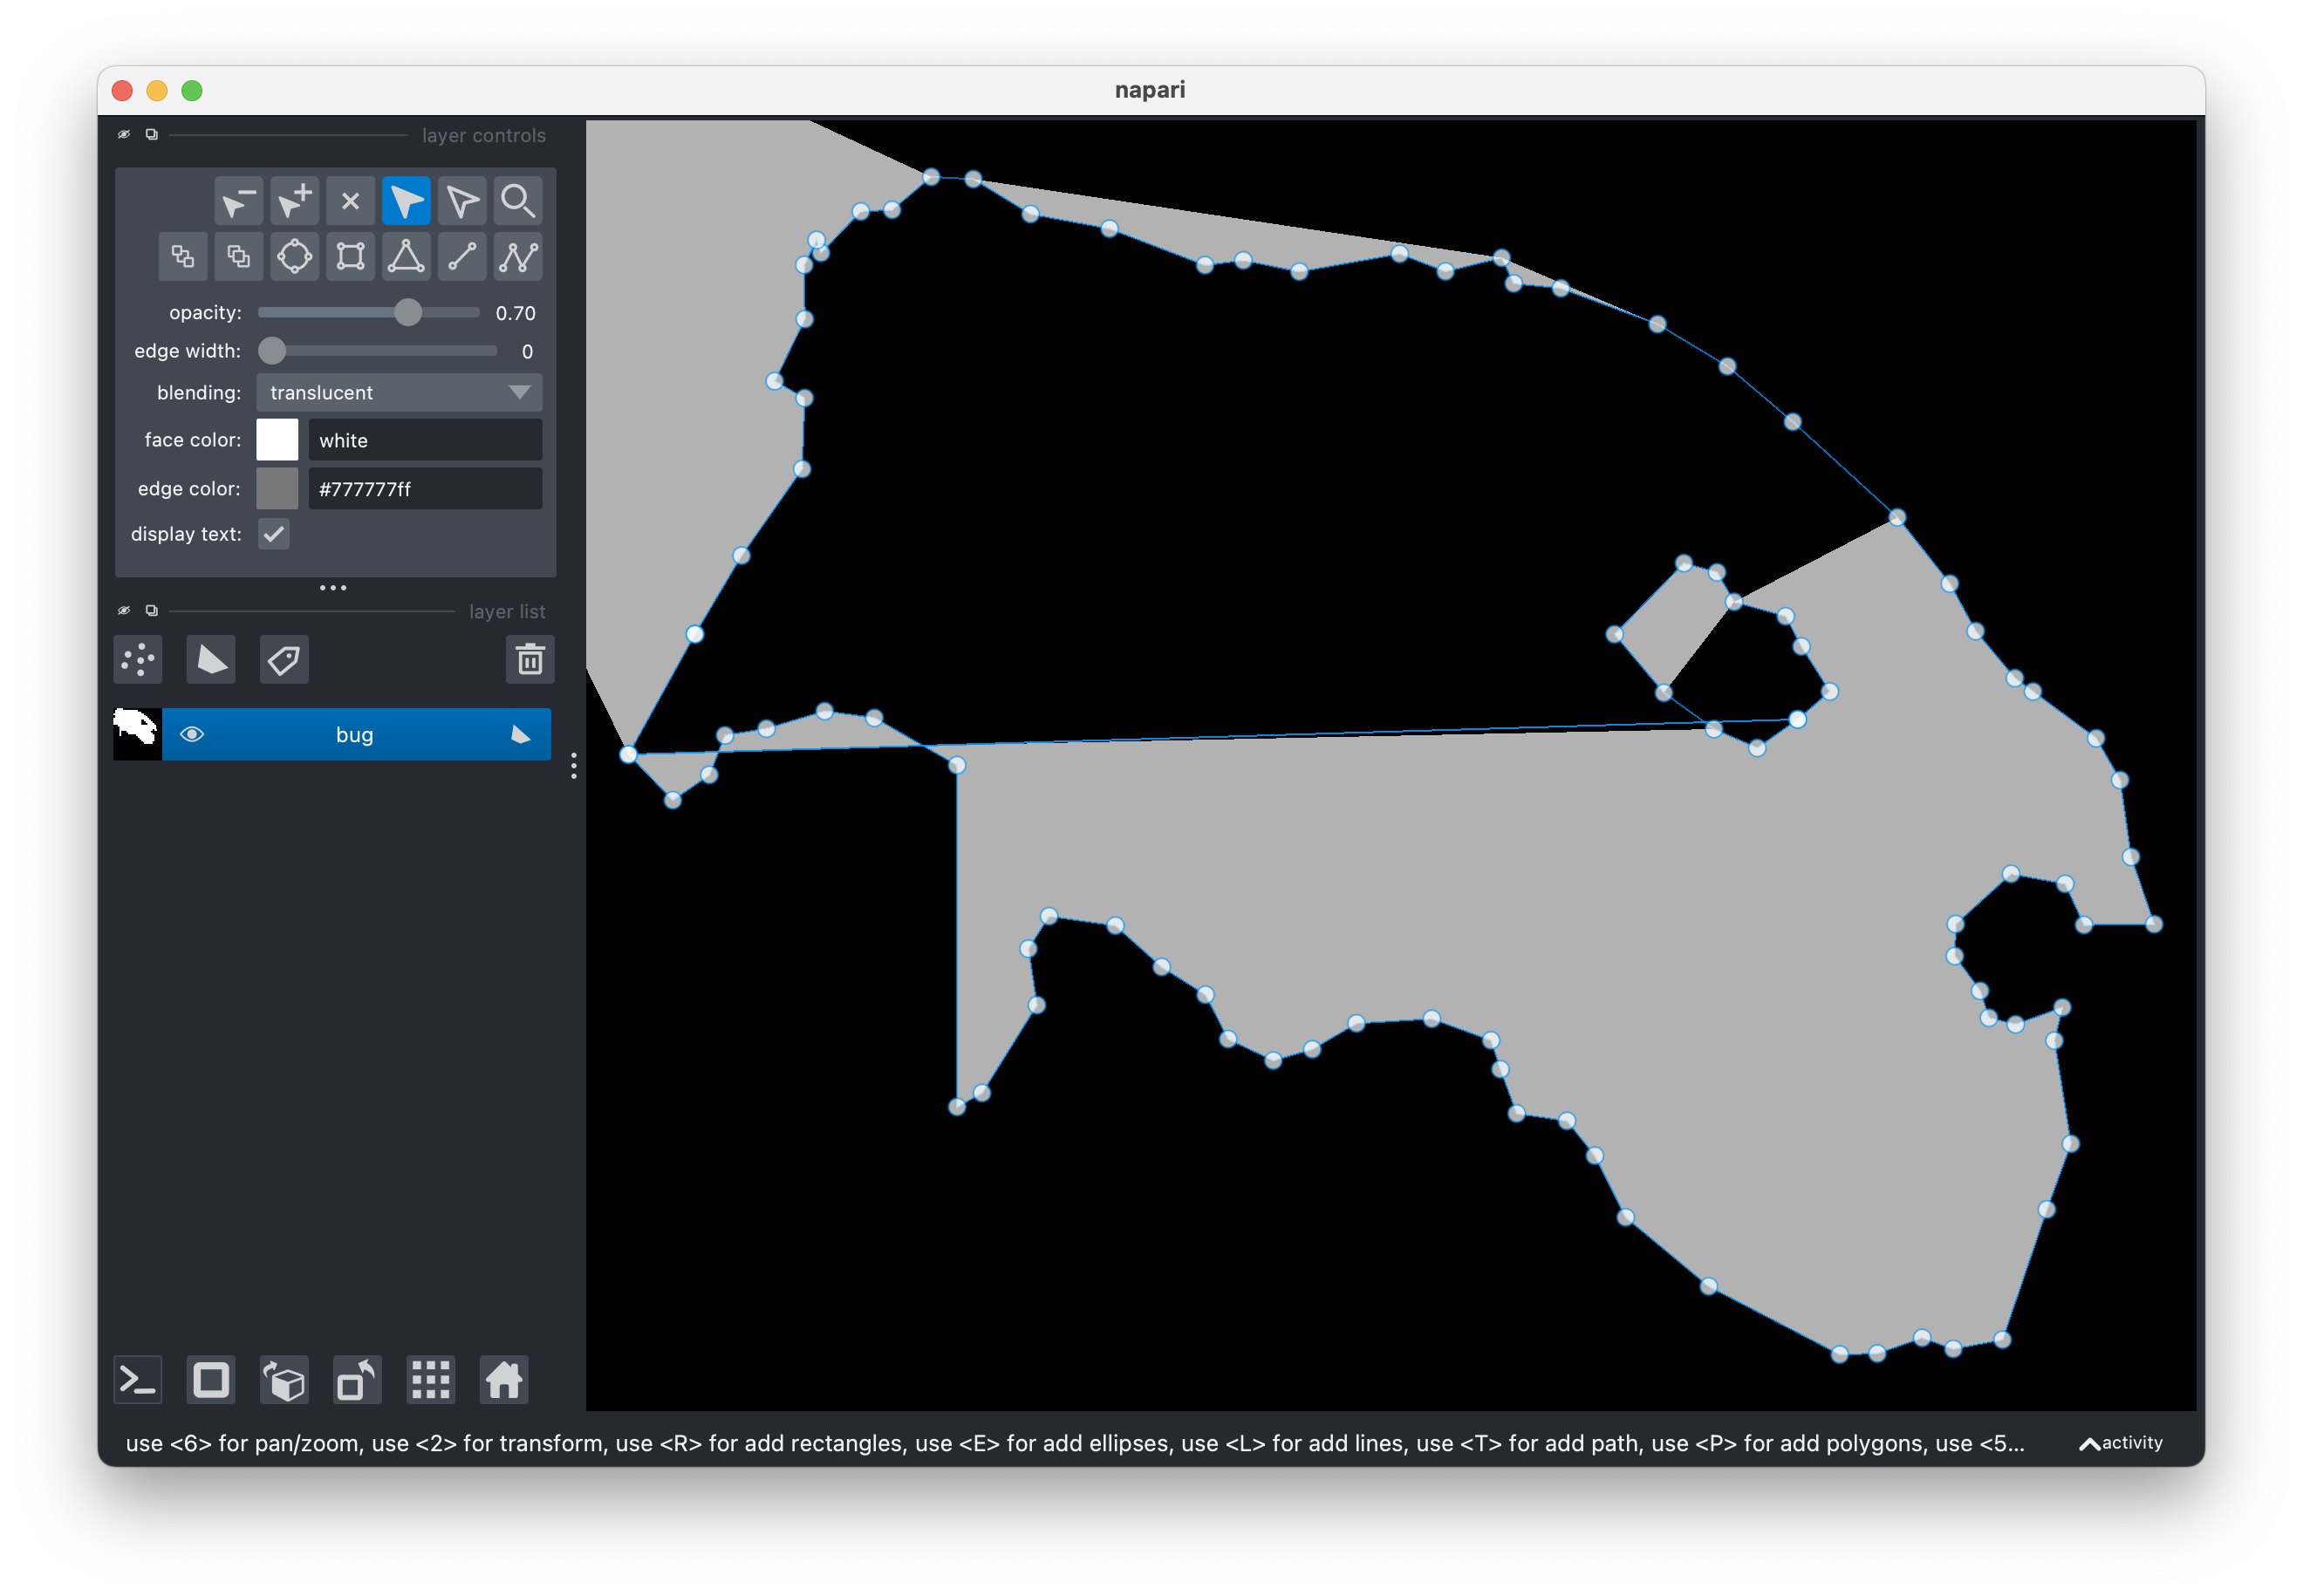Select the bug layer in layer list
The height and width of the screenshot is (1596, 2303).
pyautogui.click(x=355, y=733)
